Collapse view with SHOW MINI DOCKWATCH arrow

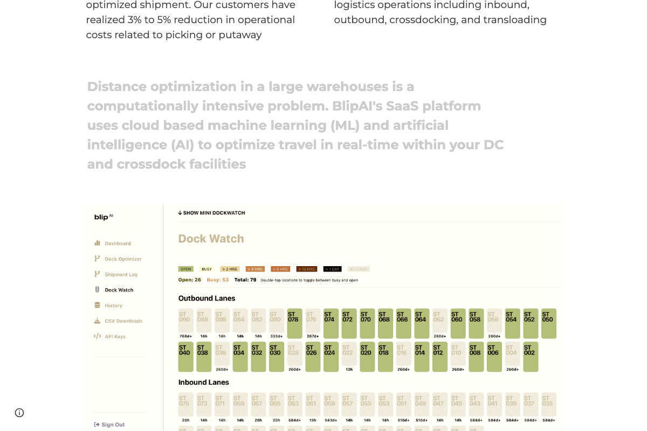pyautogui.click(x=211, y=213)
